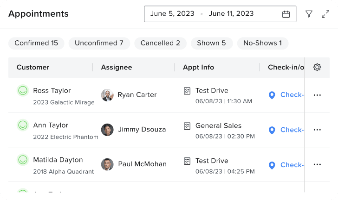Click Ryan Carter's avatar photo
The height and width of the screenshot is (200, 338).
coord(107,95)
